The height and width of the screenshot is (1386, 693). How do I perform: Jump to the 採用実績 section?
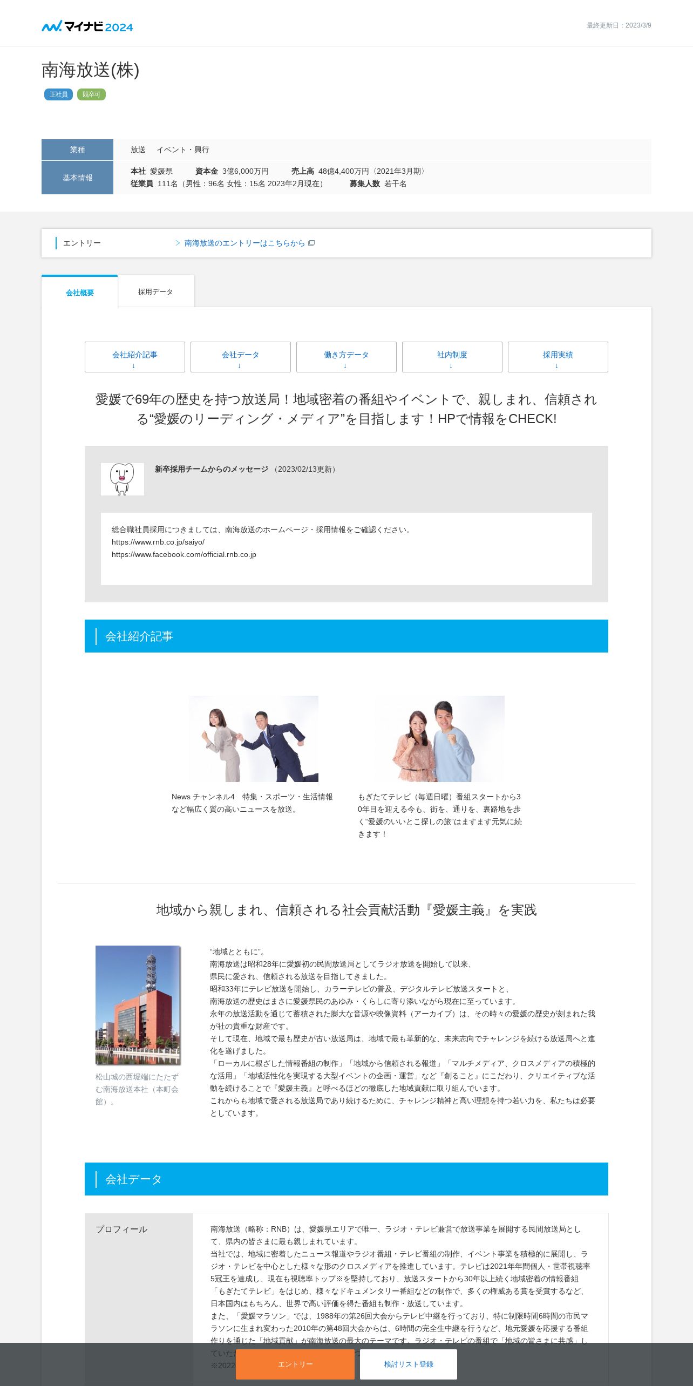(x=558, y=357)
